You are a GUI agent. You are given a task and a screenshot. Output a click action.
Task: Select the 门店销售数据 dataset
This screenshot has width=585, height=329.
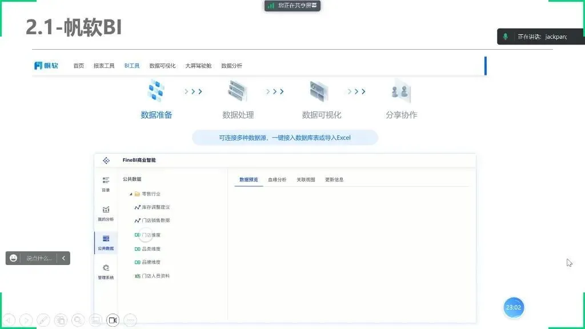coord(152,220)
